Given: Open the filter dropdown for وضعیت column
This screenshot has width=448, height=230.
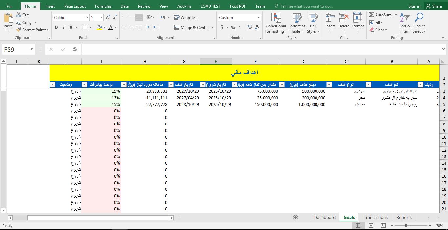Looking at the screenshot, I should pos(53,85).
